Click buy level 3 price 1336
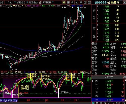The width and height of the screenshot is (126, 104). [x=106, y=32]
